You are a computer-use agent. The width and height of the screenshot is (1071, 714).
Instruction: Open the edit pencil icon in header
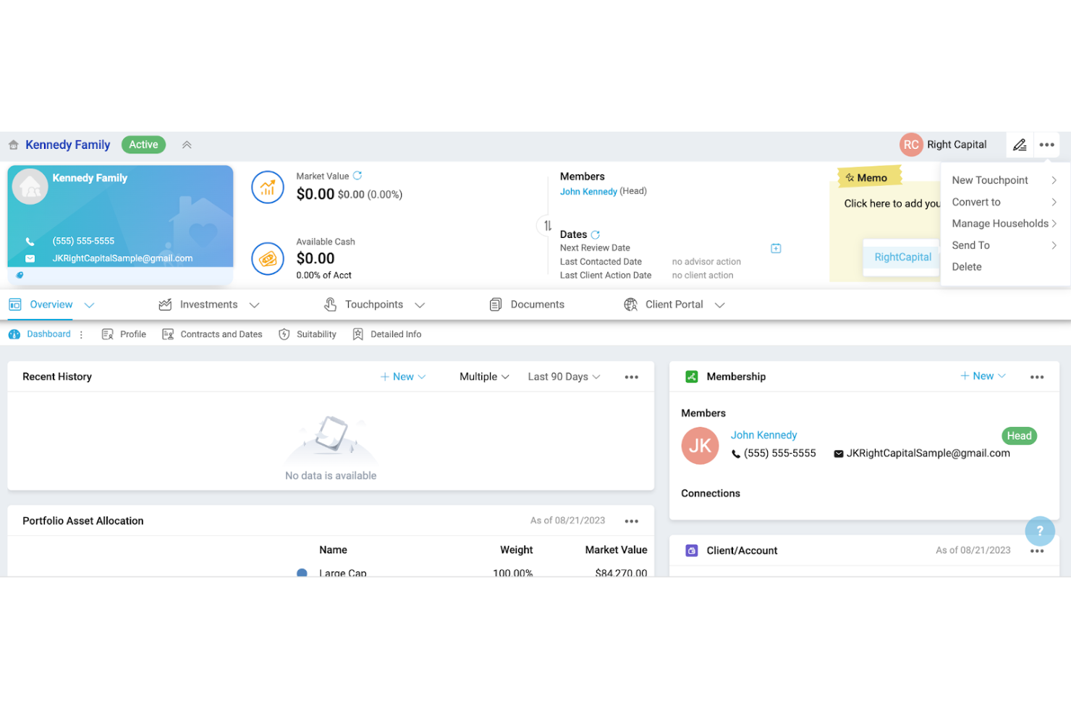pos(1020,145)
